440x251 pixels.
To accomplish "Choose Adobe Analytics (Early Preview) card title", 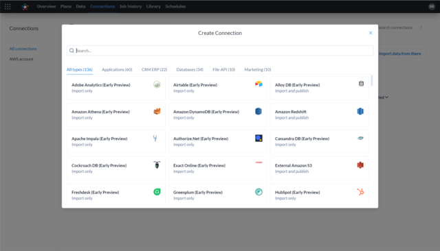I will click(101, 85).
